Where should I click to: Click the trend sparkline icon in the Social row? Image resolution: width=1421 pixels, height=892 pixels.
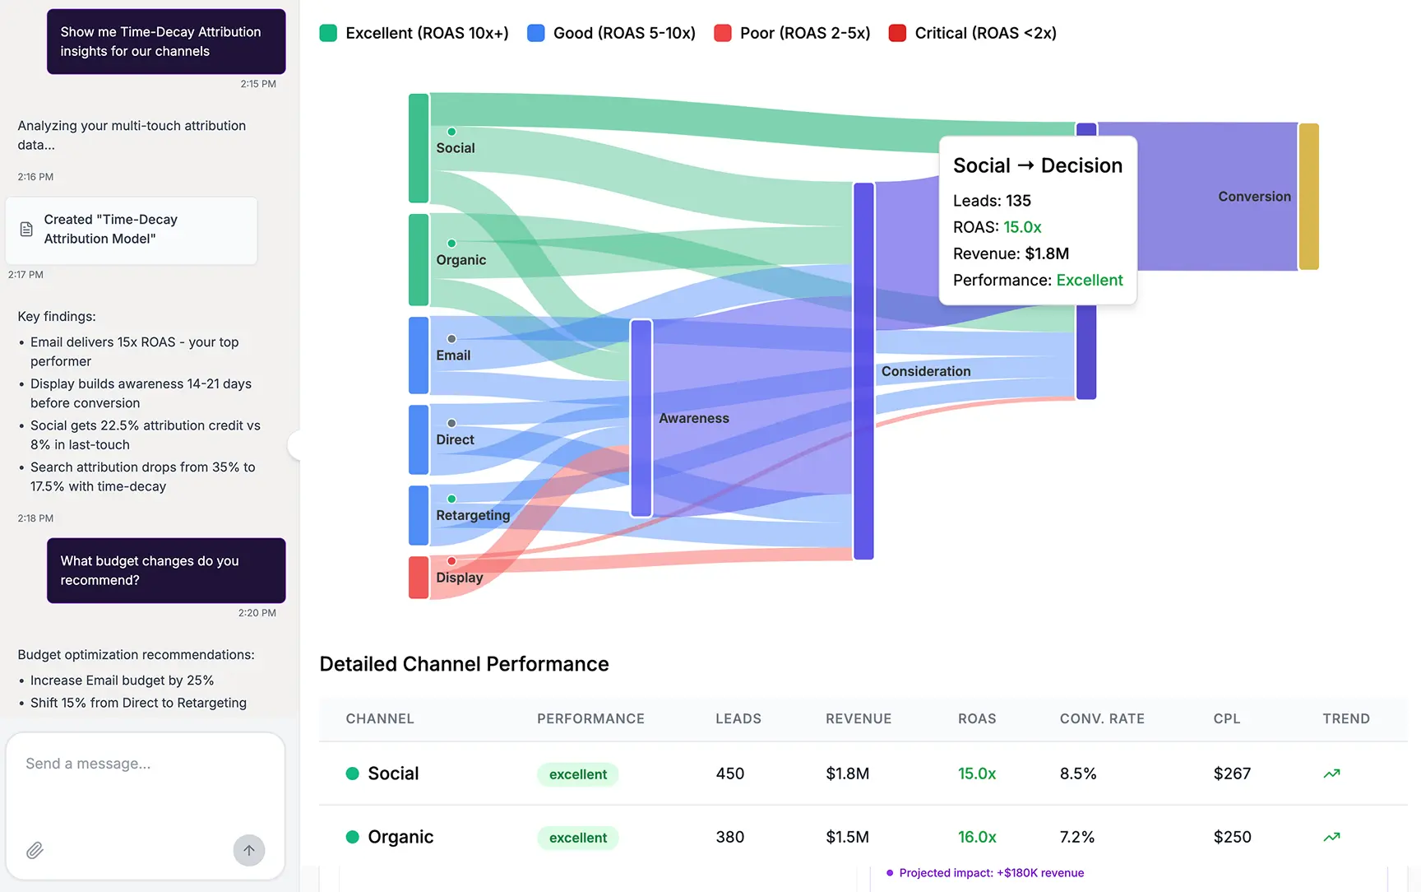1331,773
